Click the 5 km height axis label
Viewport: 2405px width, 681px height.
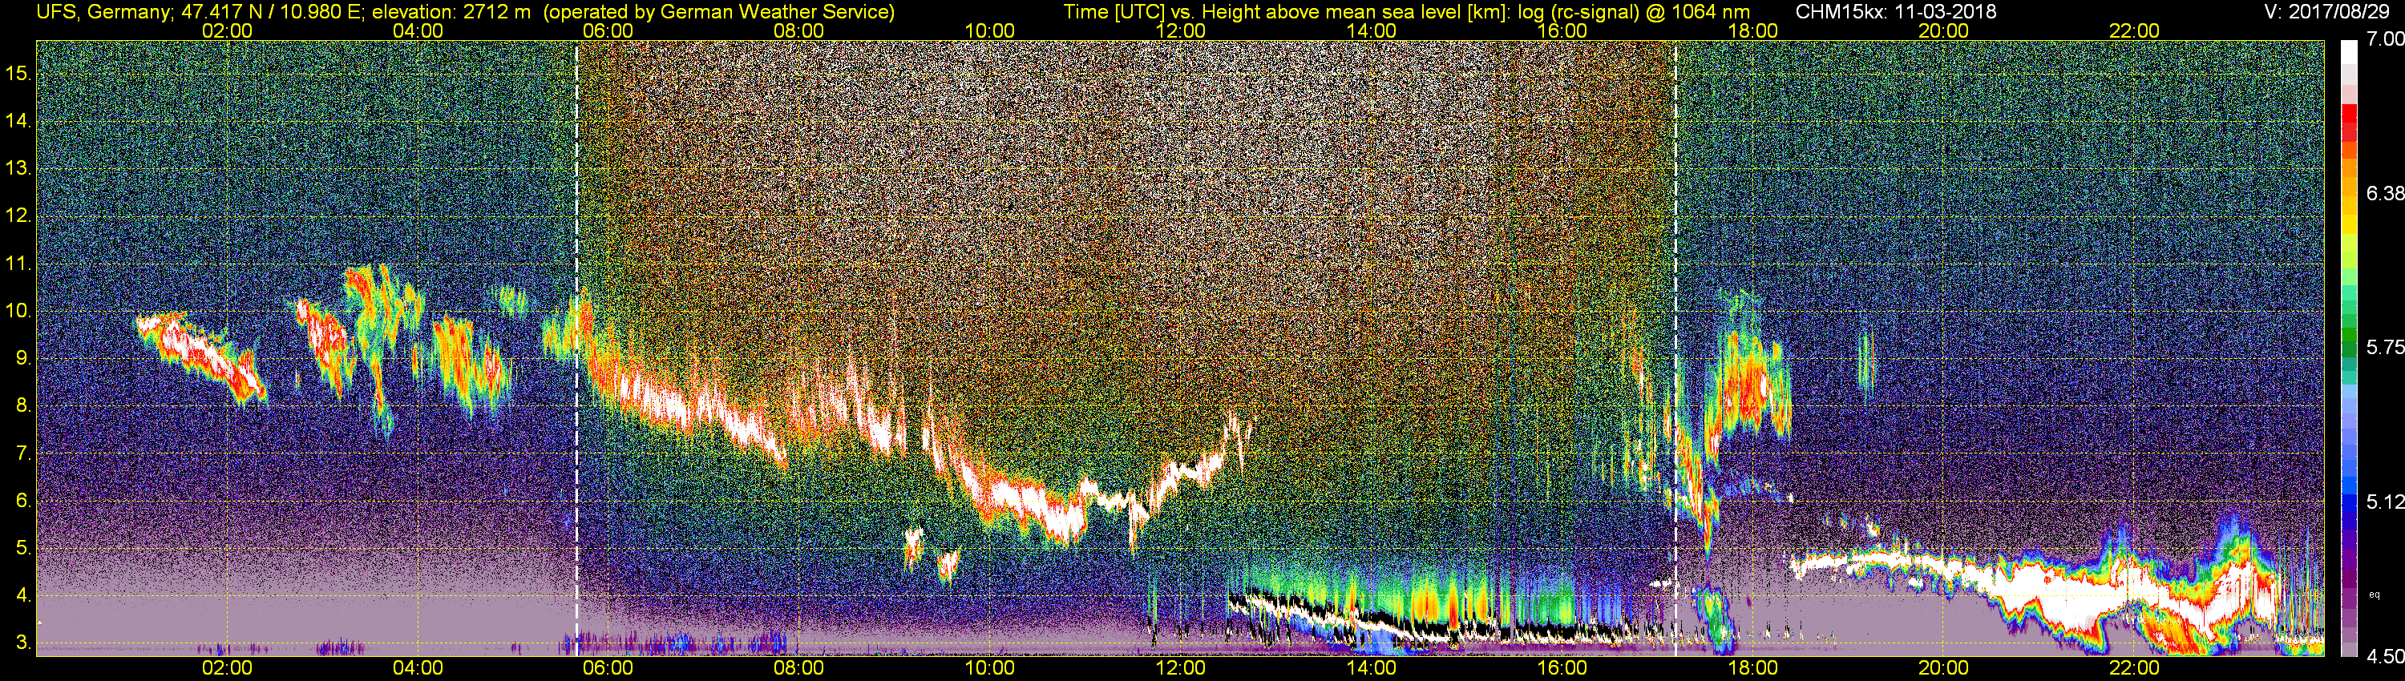(x=23, y=549)
